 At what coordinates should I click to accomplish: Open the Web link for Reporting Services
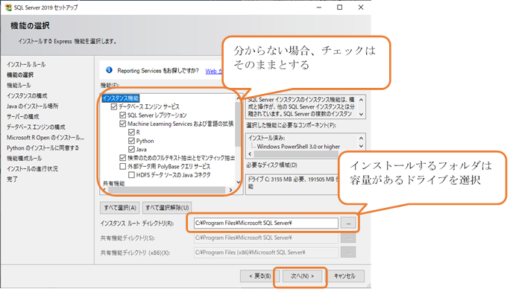(x=213, y=71)
